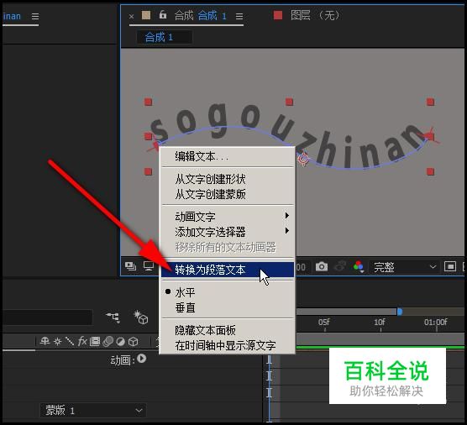Screen dimensions: 467x425
Task: Click the composition color label swatch
Action: (x=146, y=15)
